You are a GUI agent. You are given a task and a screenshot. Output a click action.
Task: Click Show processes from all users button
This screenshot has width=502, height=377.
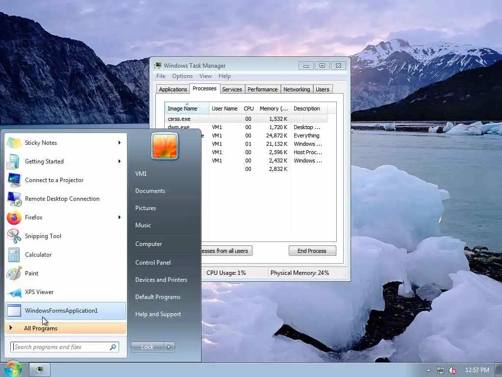(226, 251)
